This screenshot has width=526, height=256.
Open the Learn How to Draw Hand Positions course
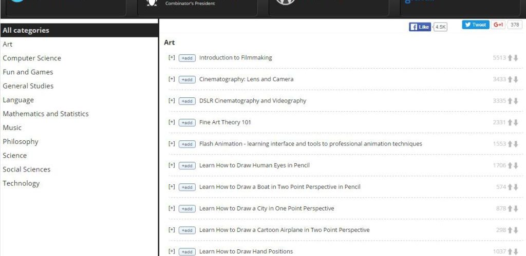point(246,251)
